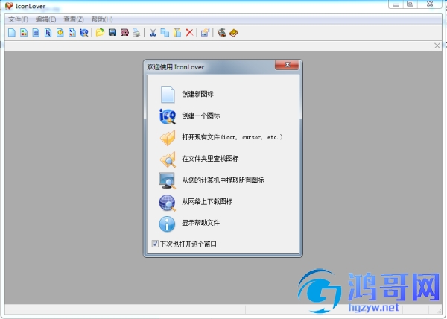The height and width of the screenshot is (319, 447).
Task: Open the 文件(F) menu
Action: click(18, 19)
